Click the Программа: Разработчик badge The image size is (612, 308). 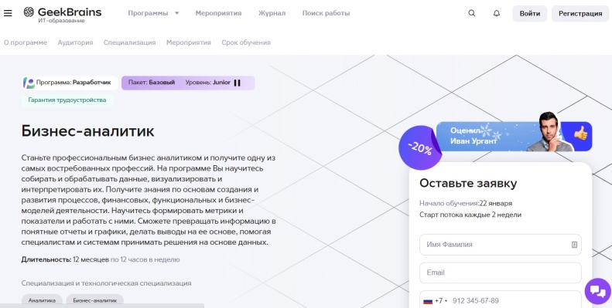70,83
